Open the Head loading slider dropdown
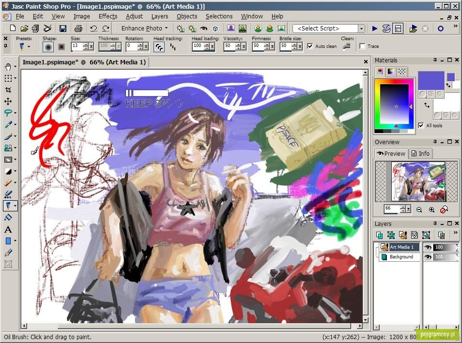This screenshot has height=343, width=462. [x=212, y=46]
